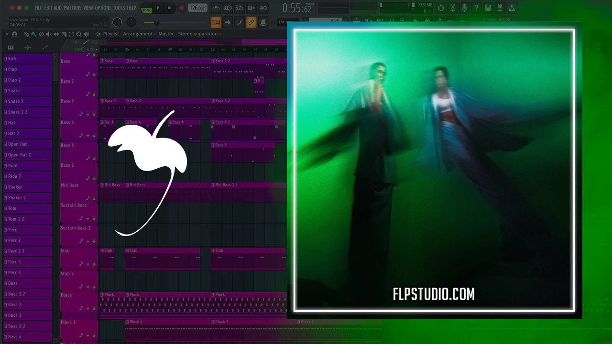612x344 pixels.
Task: Click the red record button
Action: [182, 8]
